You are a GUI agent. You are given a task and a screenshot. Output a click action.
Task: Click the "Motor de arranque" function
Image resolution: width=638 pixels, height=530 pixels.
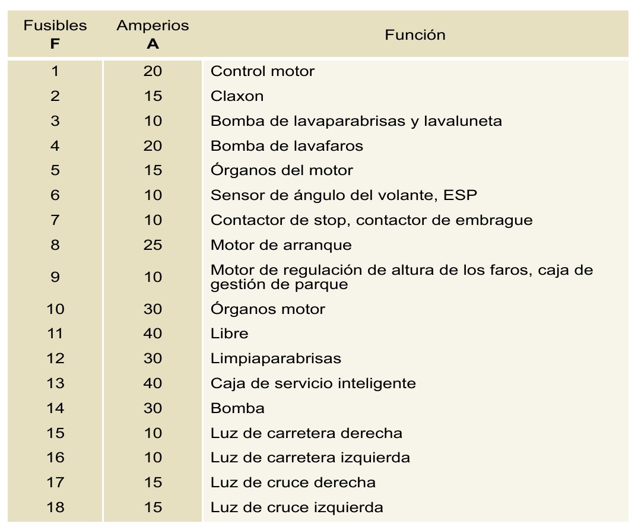(281, 245)
